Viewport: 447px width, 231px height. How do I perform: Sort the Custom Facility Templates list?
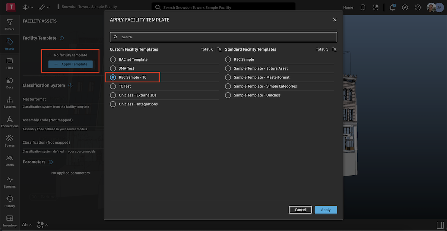point(219,49)
